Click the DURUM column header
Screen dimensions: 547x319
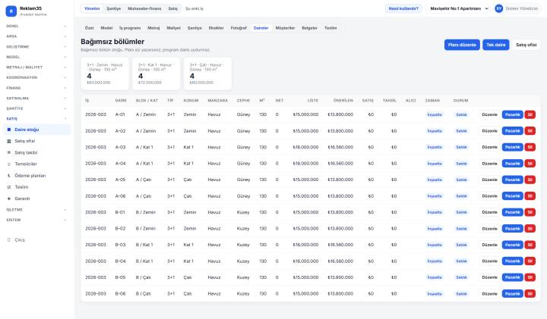(x=461, y=101)
